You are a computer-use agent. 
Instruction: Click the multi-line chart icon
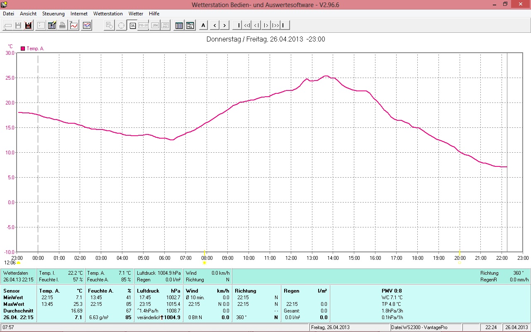pos(87,25)
